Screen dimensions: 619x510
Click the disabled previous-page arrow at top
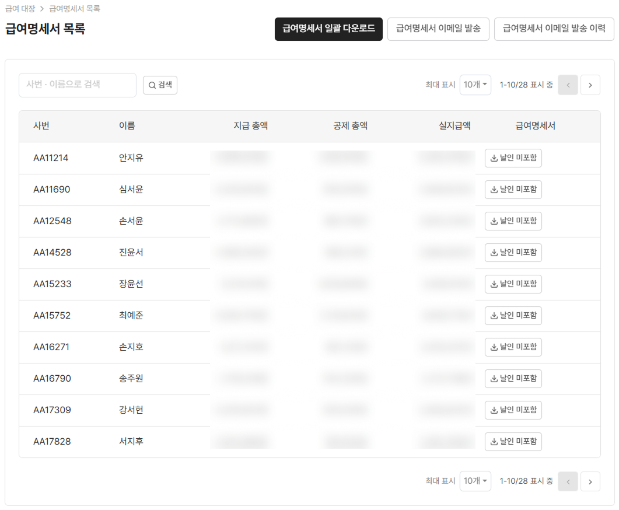[x=568, y=85]
